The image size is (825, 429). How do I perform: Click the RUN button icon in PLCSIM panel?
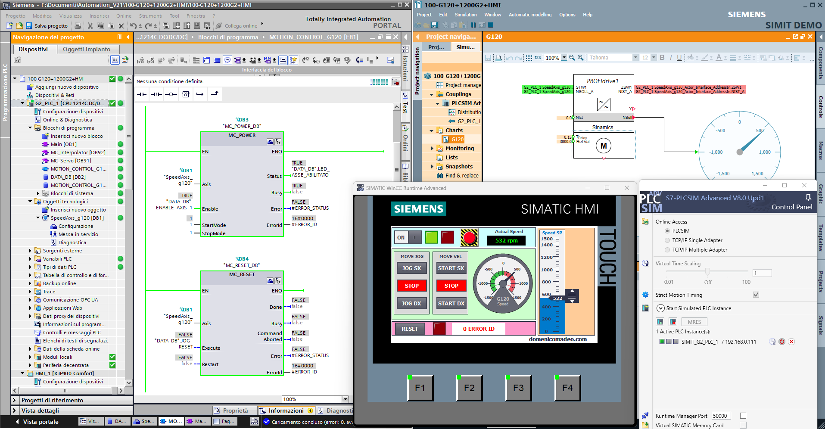[x=660, y=322]
